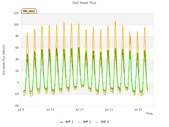Viewport: 169px width, 127px height.
Task: Click the Jul 13 x-axis label
Action: [50, 110]
